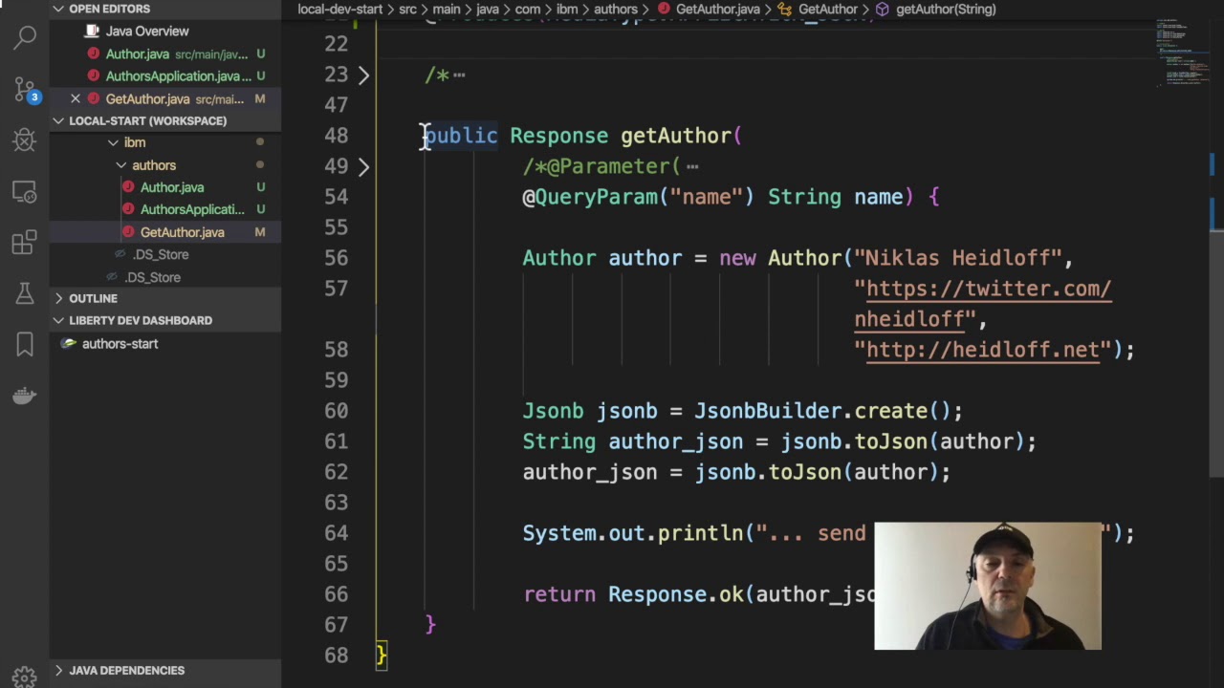
Task: Select Author.java in Open Editors list
Action: tap(137, 54)
